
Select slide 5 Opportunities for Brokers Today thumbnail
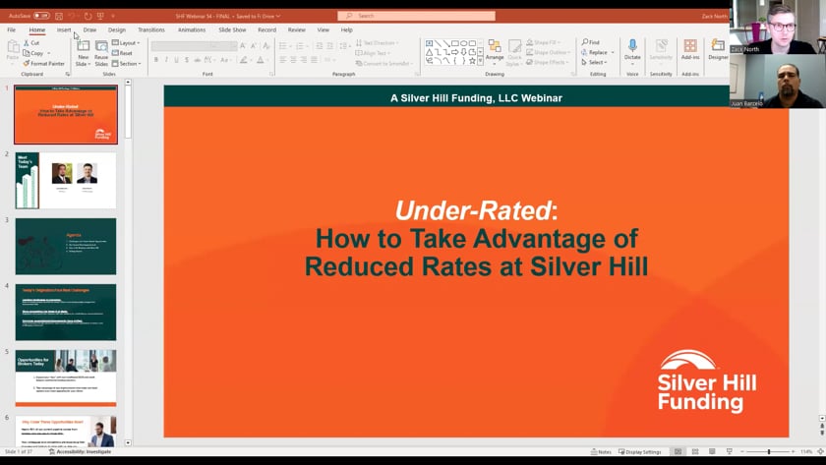pos(66,378)
